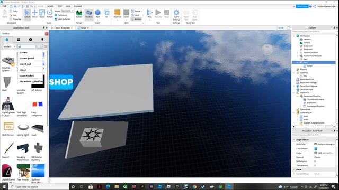Open the FILE menu
Screen dimensions: 339x190
[4, 6]
